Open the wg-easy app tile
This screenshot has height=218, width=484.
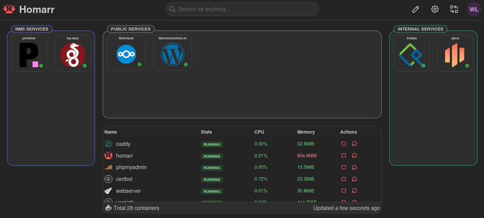pos(73,53)
